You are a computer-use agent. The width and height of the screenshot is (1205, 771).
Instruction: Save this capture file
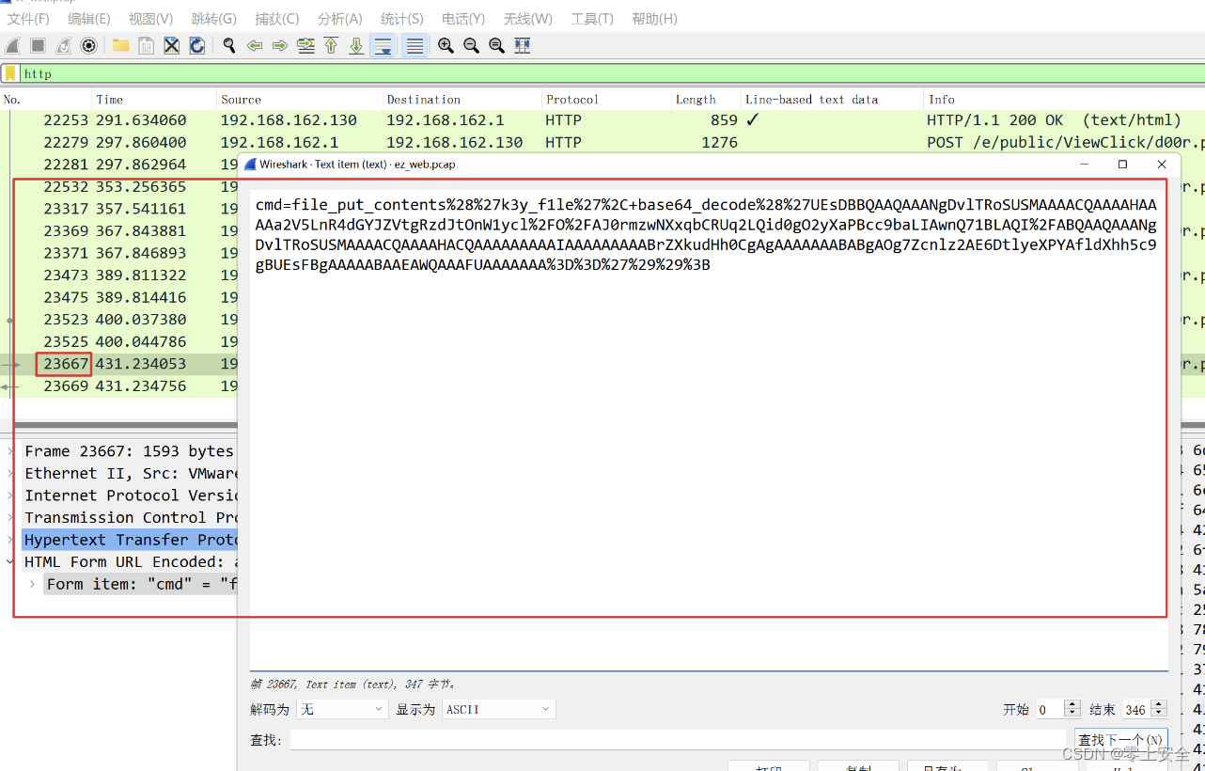pyautogui.click(x=146, y=45)
